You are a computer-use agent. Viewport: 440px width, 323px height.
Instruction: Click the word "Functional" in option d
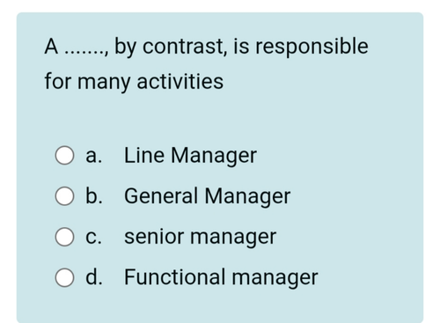pyautogui.click(x=175, y=276)
